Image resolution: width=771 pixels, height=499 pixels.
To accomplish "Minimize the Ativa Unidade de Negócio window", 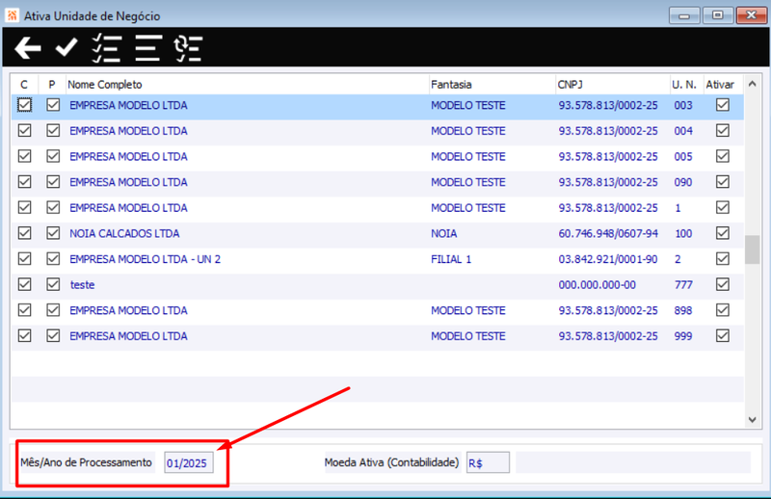I will pos(684,15).
